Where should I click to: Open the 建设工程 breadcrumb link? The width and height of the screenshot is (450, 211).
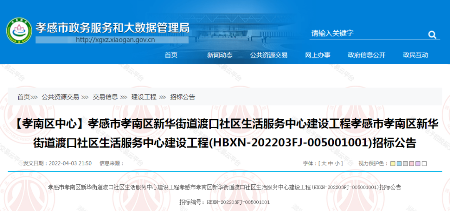pyautogui.click(x=144, y=97)
